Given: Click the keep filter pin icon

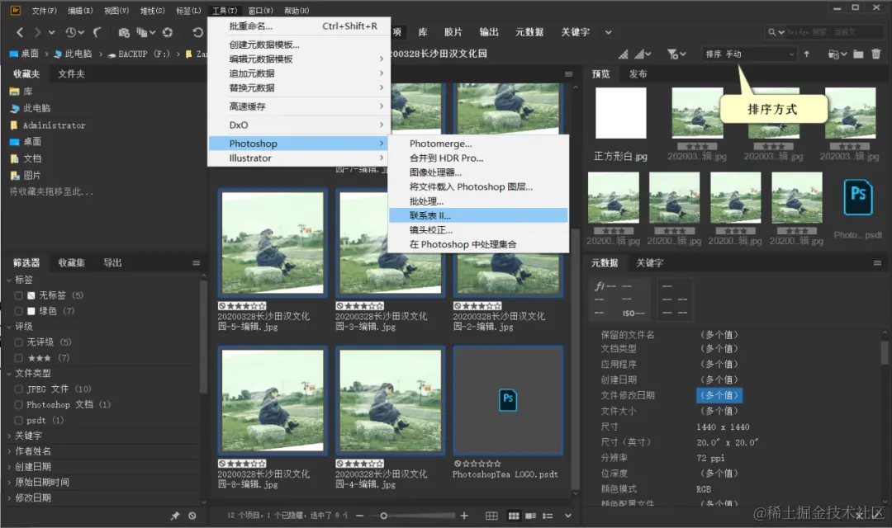Looking at the screenshot, I should (174, 516).
